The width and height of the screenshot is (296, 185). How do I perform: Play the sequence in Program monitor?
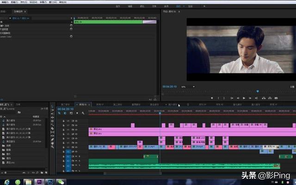tap(244, 98)
